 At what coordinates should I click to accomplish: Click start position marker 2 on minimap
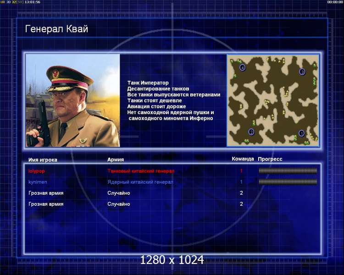251,132
